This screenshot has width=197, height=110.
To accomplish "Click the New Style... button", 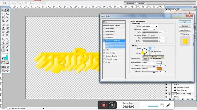I will point(185,30).
